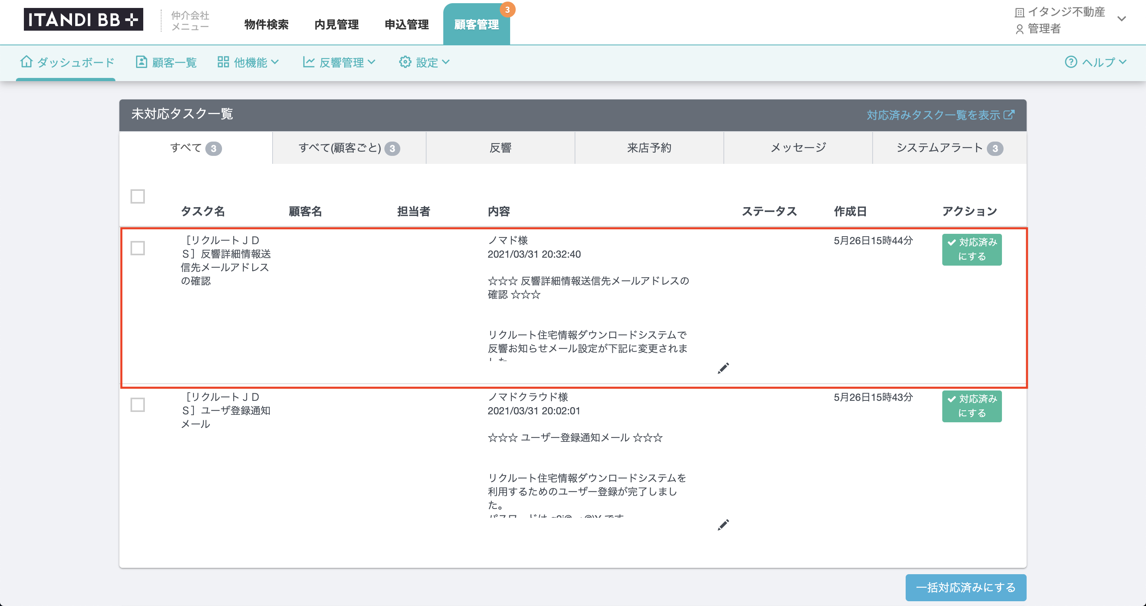Expand the ヘルプ dropdown chevron
This screenshot has height=606, width=1146.
point(1123,62)
